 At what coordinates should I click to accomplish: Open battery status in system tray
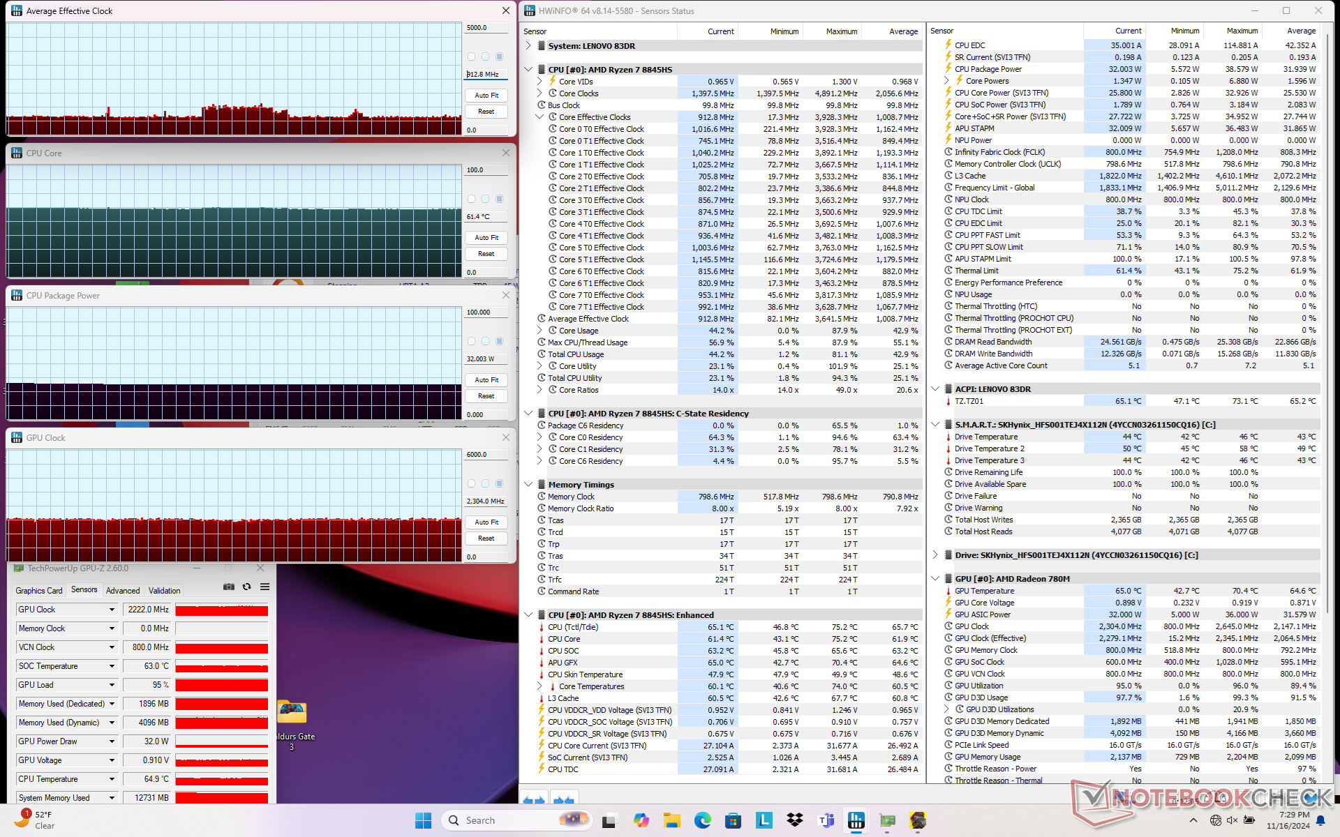point(1249,820)
